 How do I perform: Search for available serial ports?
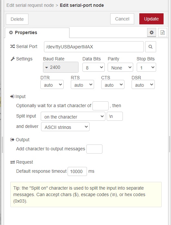tap(150, 47)
